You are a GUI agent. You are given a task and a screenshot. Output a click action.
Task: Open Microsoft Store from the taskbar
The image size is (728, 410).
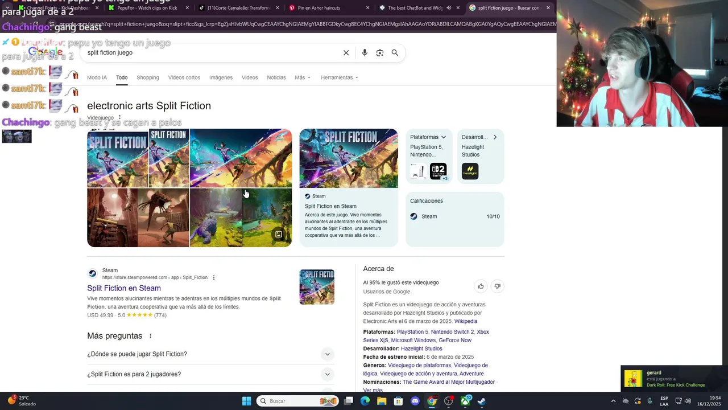pos(399,401)
